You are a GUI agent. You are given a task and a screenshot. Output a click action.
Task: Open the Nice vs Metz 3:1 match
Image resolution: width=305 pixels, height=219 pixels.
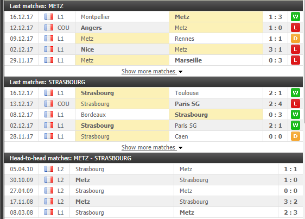tap(154, 49)
